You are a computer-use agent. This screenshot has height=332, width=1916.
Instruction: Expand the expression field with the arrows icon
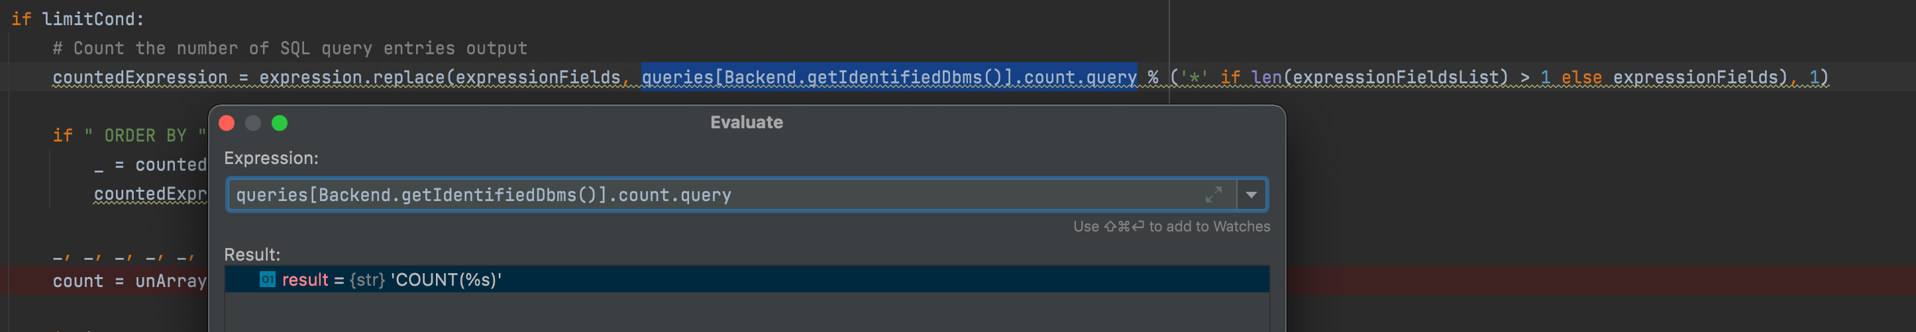coord(1213,194)
